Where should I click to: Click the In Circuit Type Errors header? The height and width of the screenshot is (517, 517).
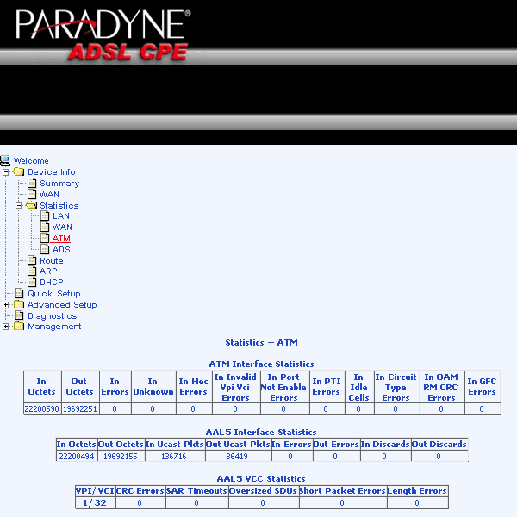tap(396, 388)
